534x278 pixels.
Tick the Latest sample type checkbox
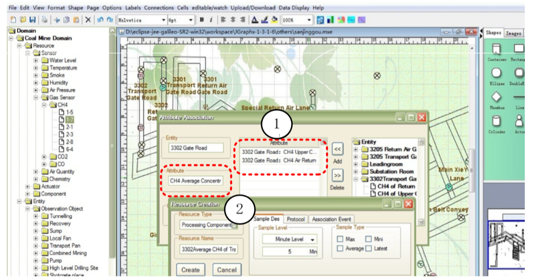[368, 248]
